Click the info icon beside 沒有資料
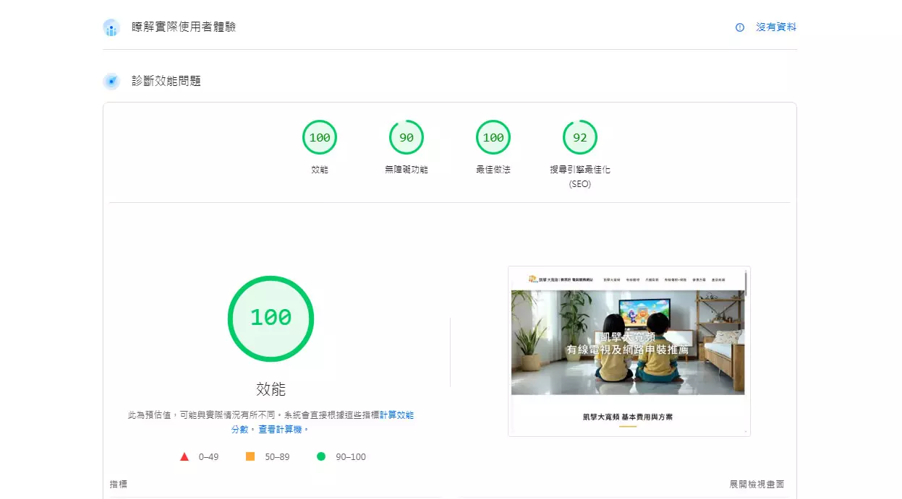Image resolution: width=902 pixels, height=499 pixels. click(x=739, y=27)
